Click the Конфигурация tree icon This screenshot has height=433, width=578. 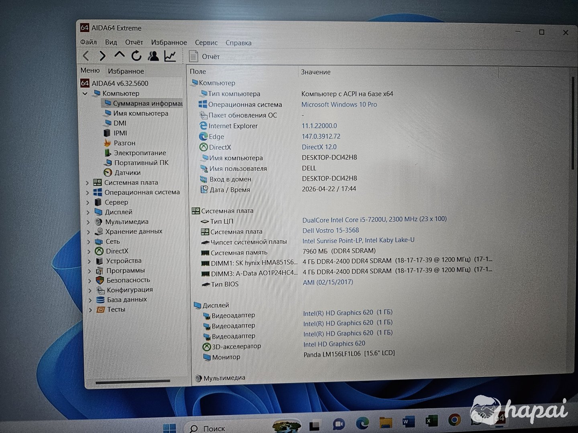click(x=100, y=290)
